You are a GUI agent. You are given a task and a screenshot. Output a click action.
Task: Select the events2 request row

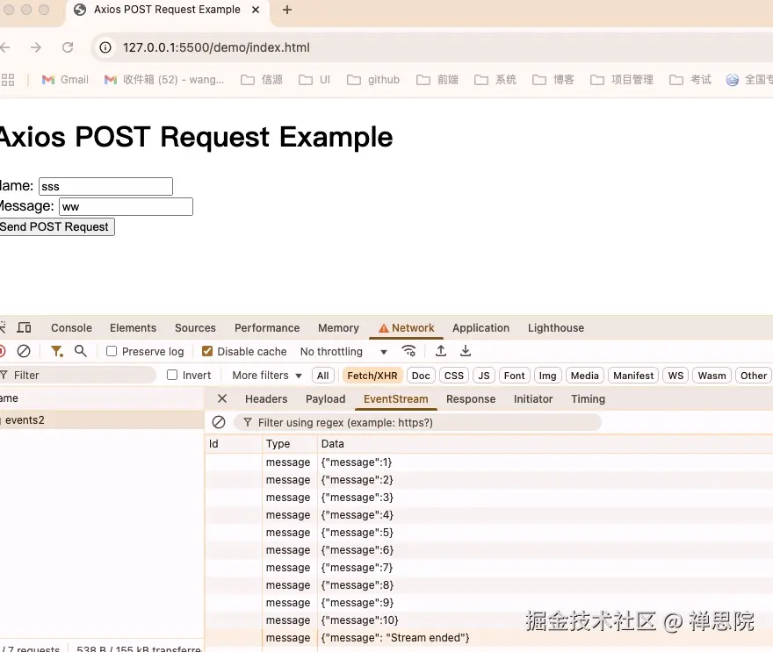pyautogui.click(x=102, y=420)
